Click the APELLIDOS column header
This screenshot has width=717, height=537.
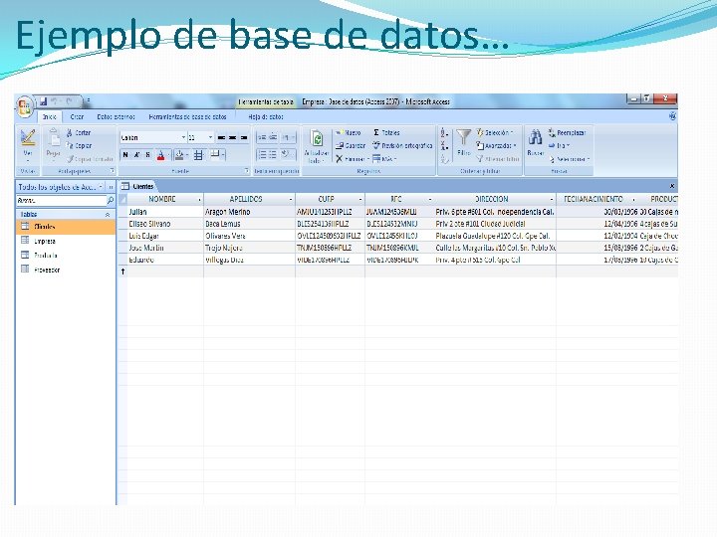249,199
